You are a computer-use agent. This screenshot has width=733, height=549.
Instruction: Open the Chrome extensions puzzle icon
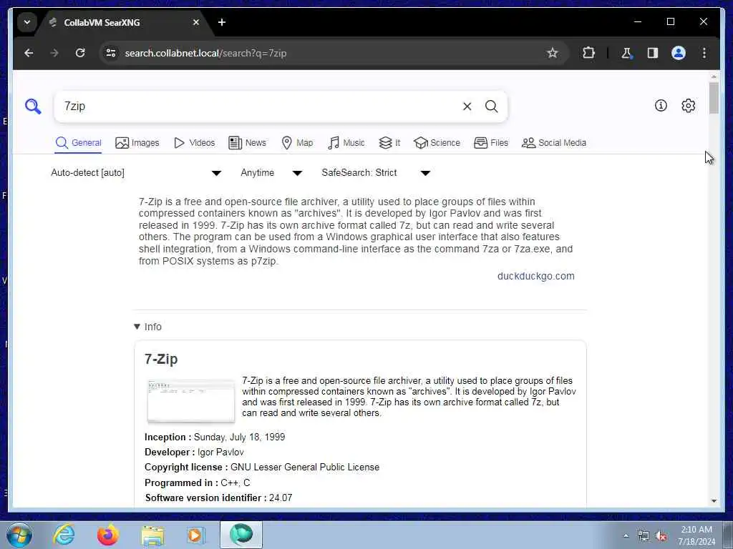[x=588, y=53]
